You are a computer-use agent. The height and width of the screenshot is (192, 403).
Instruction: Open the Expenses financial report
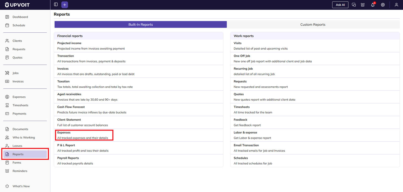[x=64, y=133]
